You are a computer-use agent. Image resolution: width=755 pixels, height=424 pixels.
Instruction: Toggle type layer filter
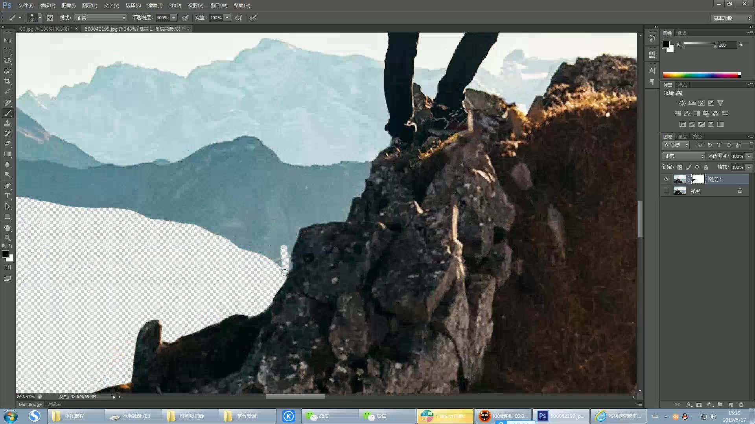pyautogui.click(x=719, y=145)
